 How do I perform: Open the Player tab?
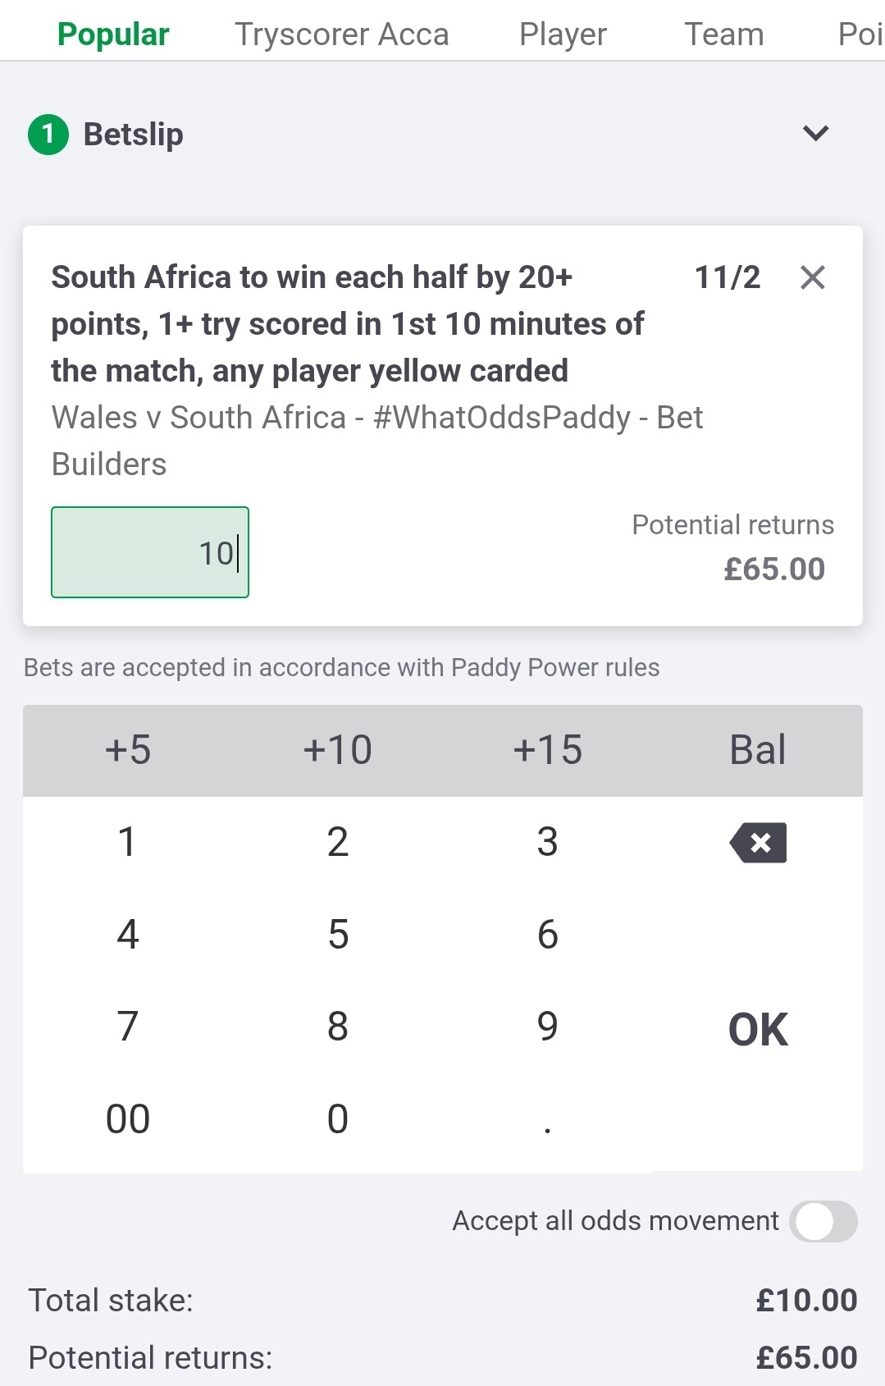click(x=563, y=34)
